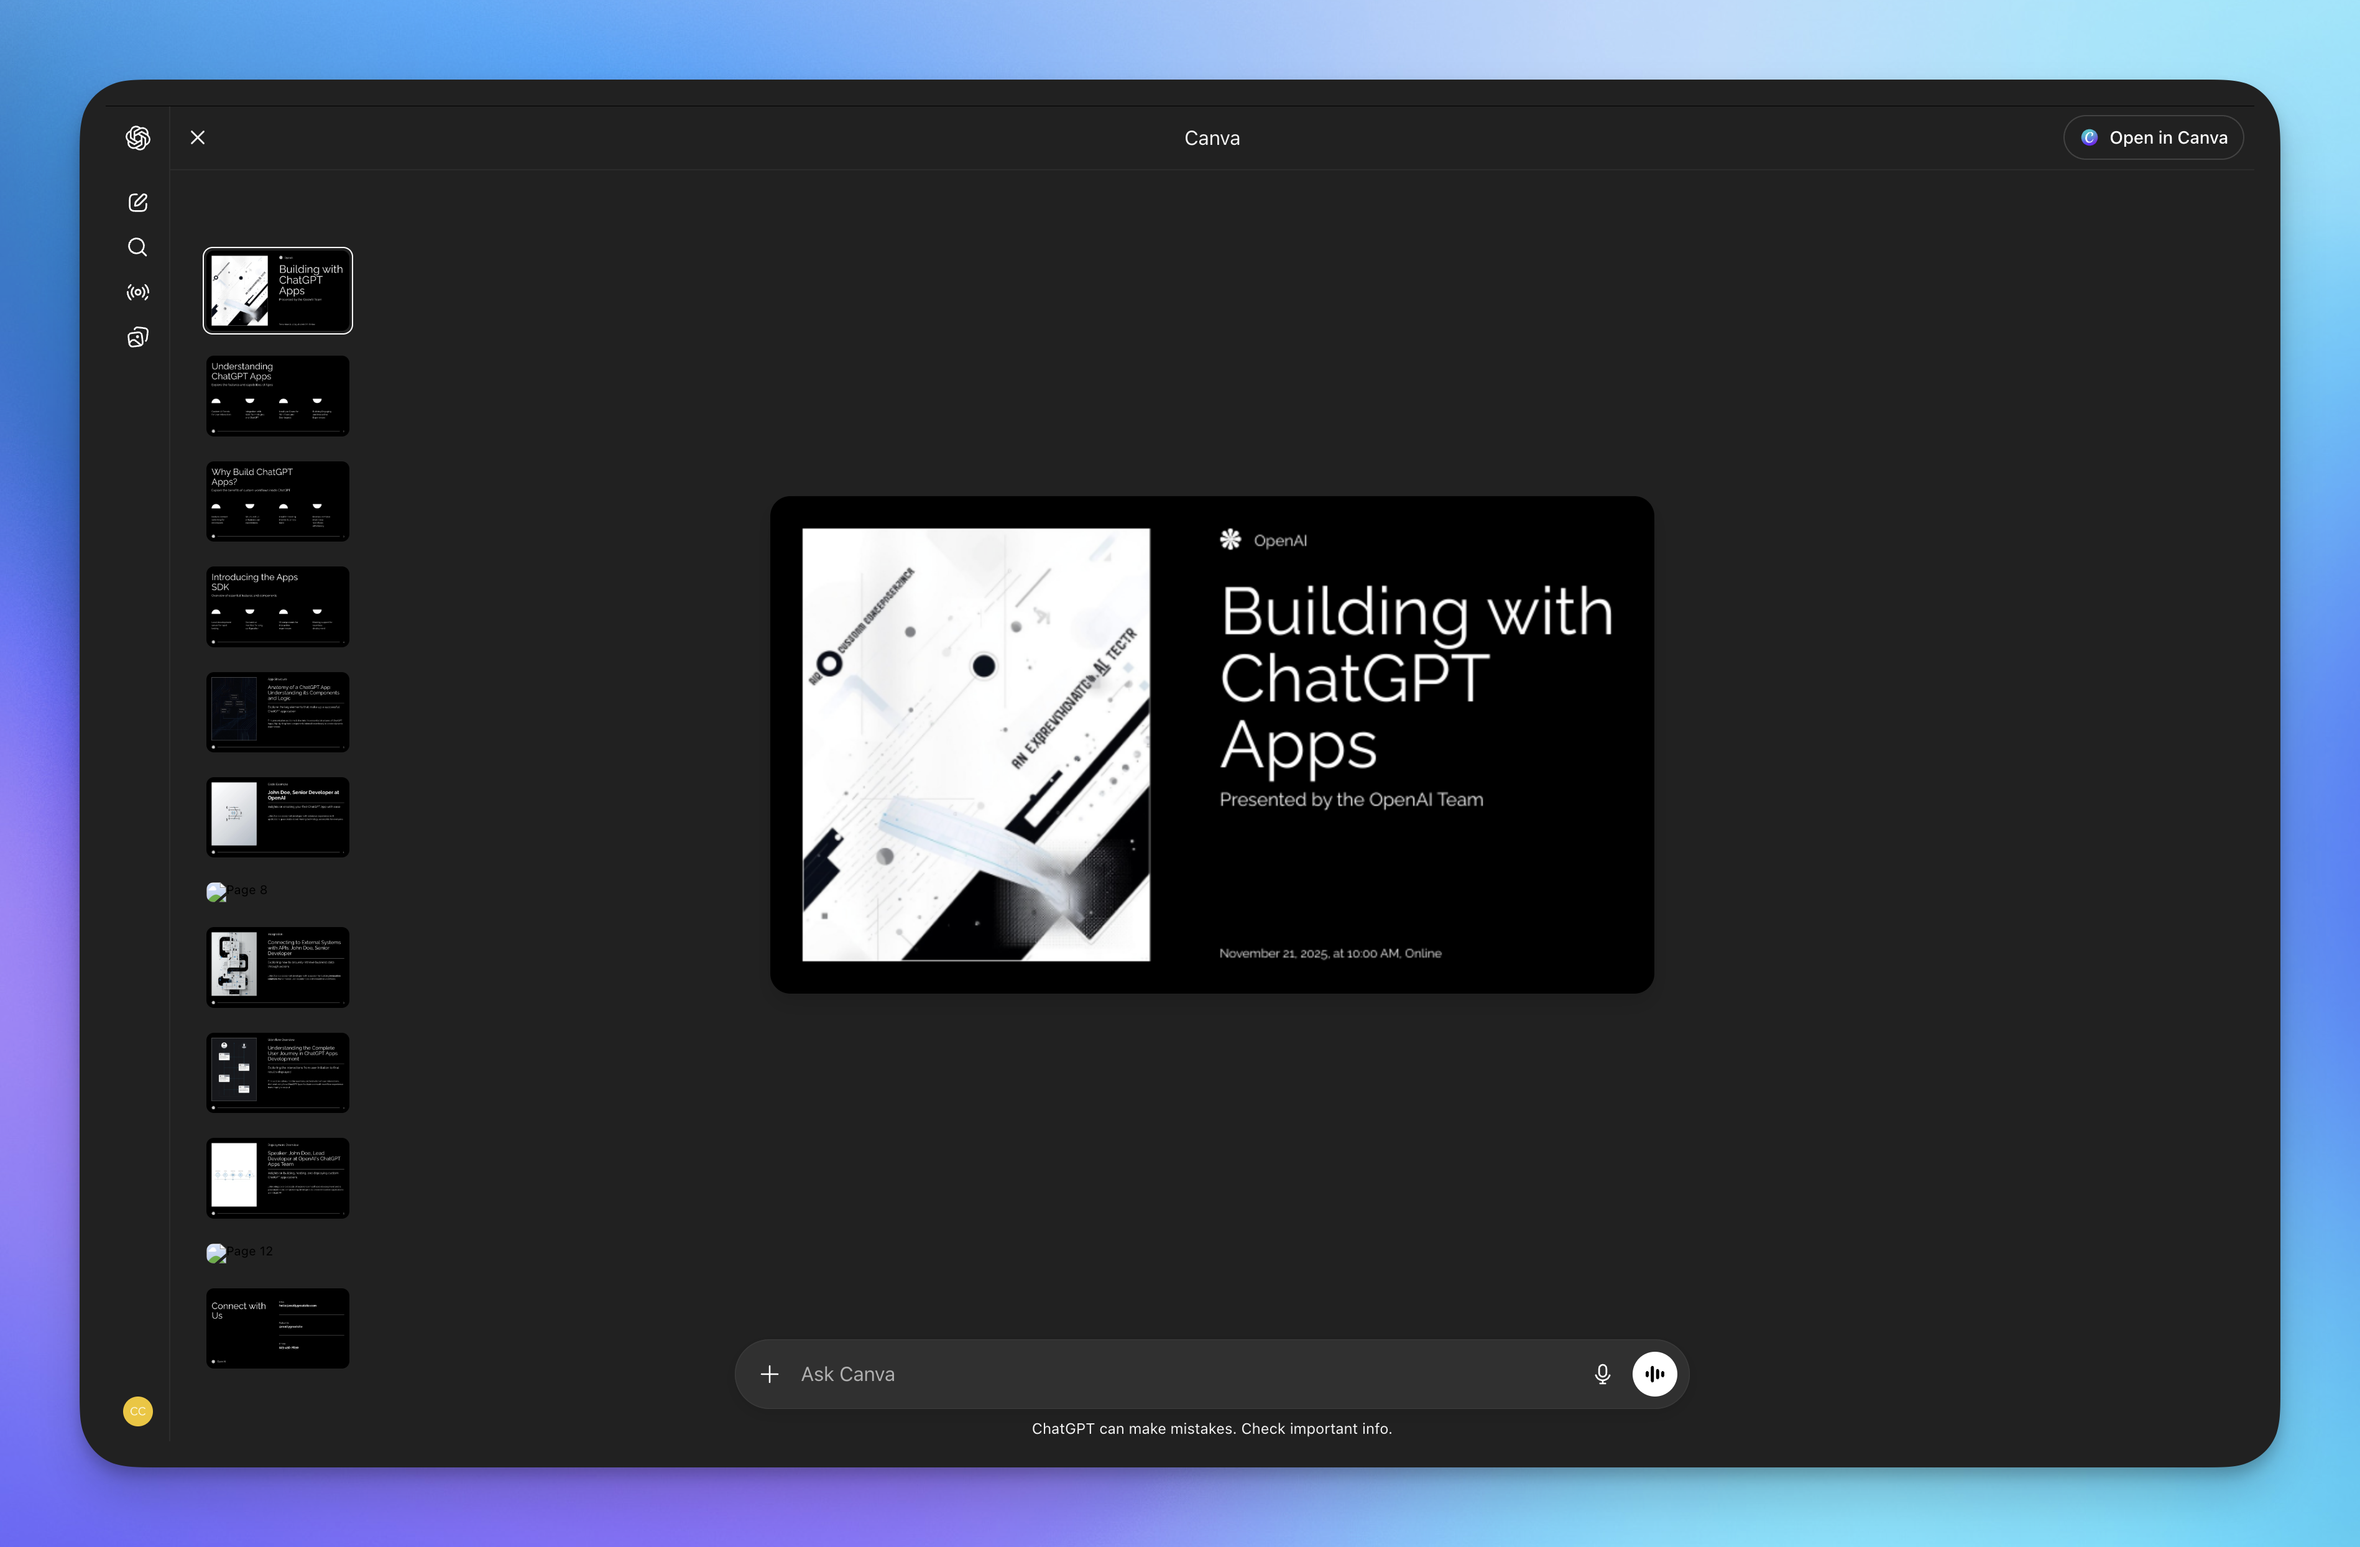Open the library icon in the sidebar
Viewport: 2360px width, 1547px height.
coord(138,336)
